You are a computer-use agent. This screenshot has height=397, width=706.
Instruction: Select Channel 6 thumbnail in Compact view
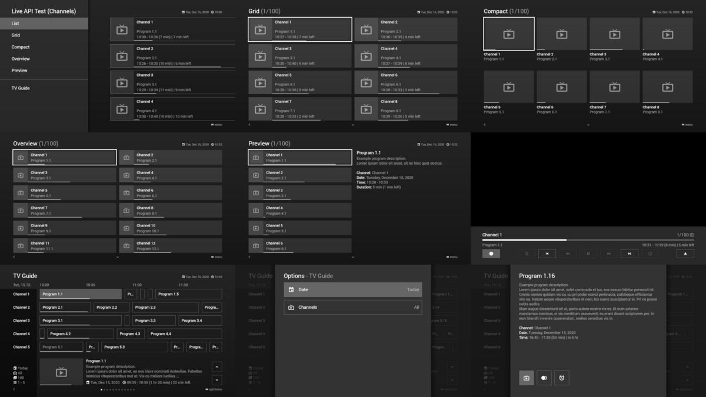click(x=561, y=87)
